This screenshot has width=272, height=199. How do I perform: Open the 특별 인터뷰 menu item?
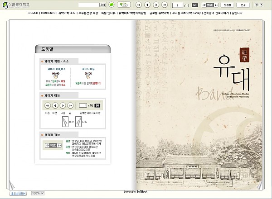click(x=108, y=13)
